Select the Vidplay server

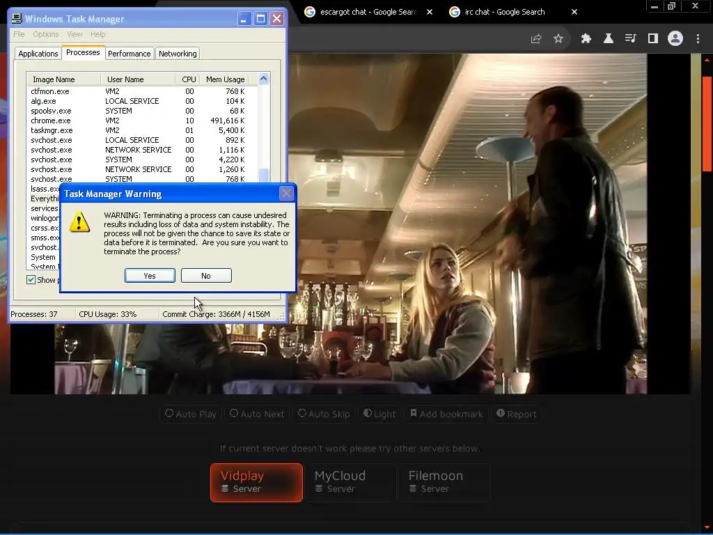click(x=256, y=483)
